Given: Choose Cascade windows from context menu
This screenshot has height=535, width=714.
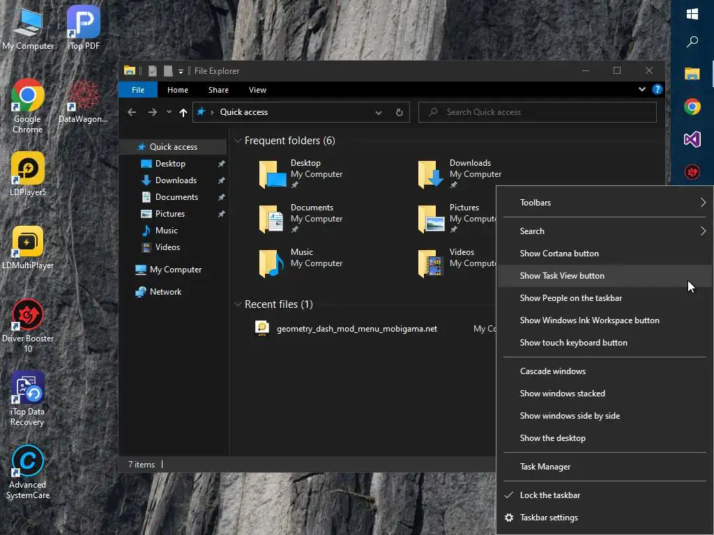Looking at the screenshot, I should click(x=605, y=371).
